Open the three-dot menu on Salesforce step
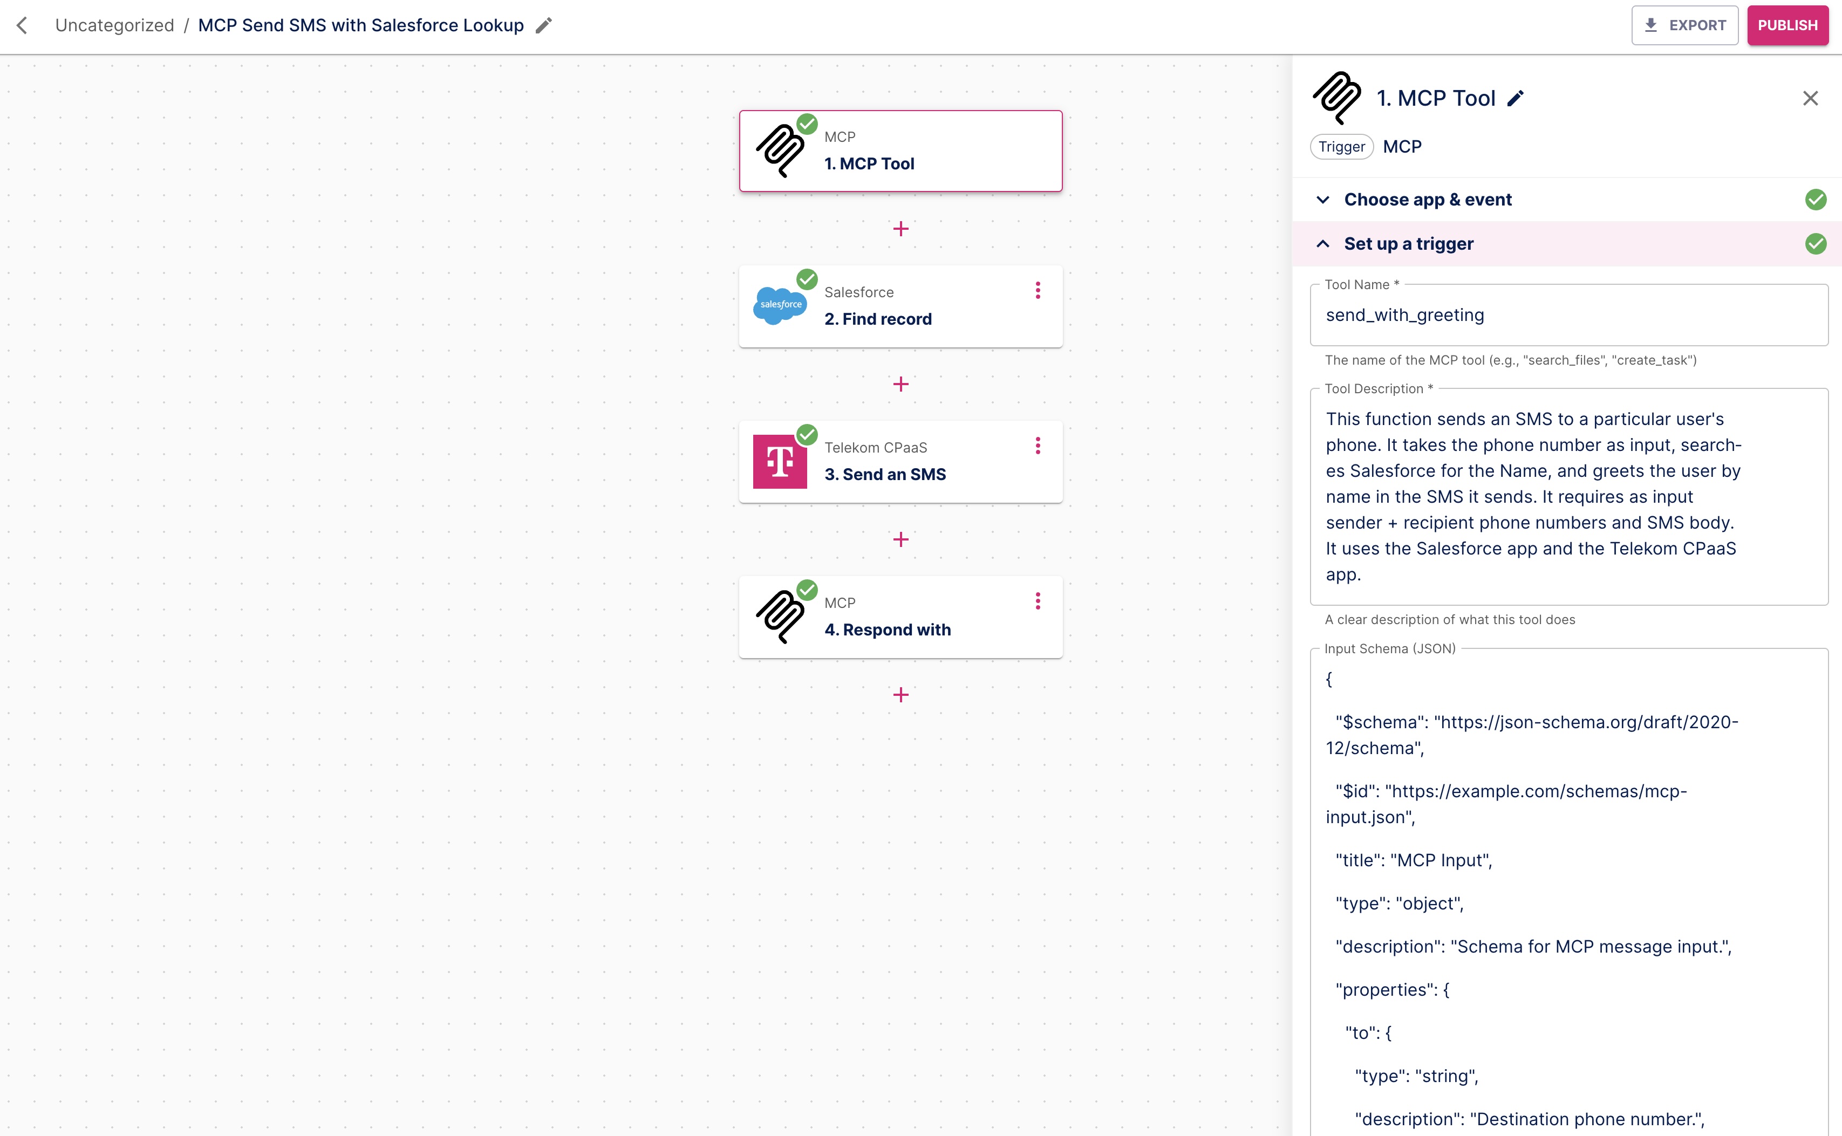 [1037, 291]
